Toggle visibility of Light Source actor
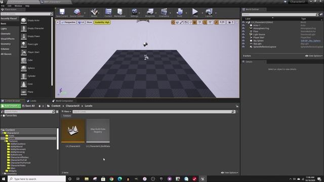Screen dimensions: 324x182 point(243,34)
